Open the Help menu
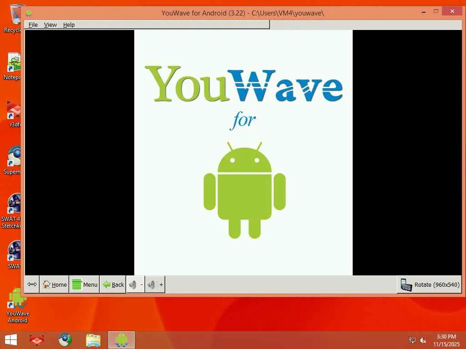This screenshot has width=466, height=349. [69, 25]
